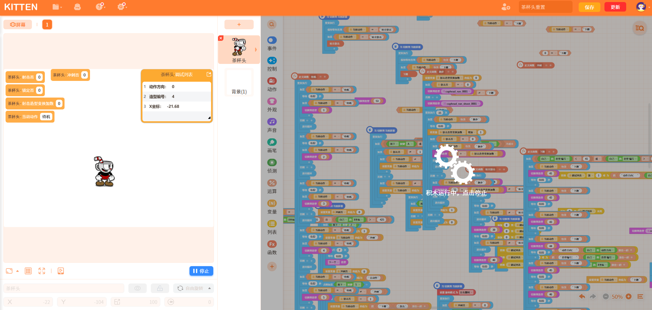
Task: Open the workspace block search icon
Action: (x=640, y=28)
